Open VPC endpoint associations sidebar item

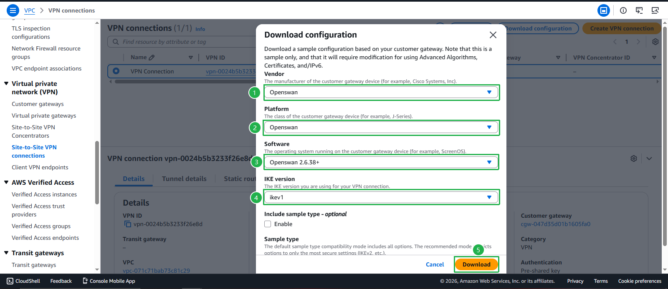[x=46, y=68]
